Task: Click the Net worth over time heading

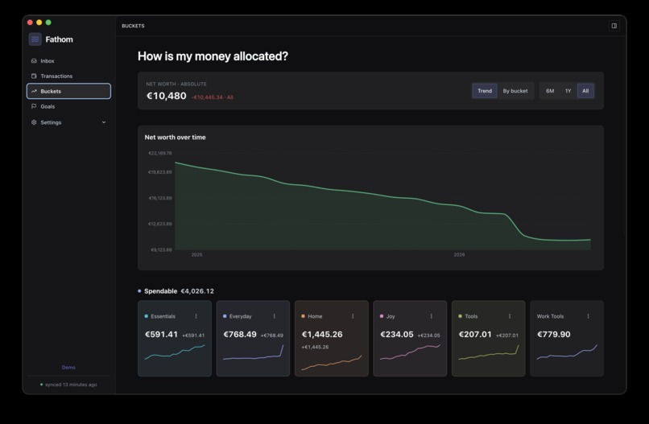Action: point(175,138)
